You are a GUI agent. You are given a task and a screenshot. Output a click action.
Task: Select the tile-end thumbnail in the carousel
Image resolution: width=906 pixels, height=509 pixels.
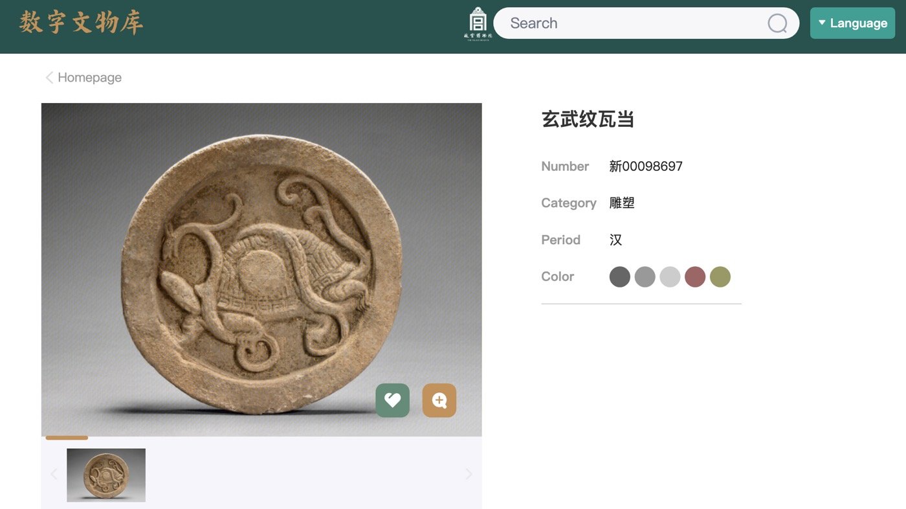(x=106, y=475)
